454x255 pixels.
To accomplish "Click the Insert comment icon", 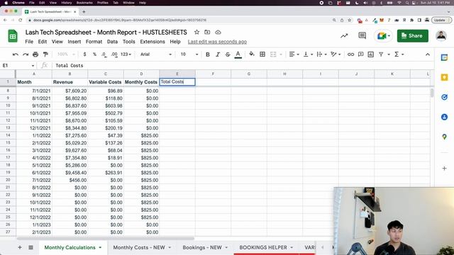I will point(360,55).
